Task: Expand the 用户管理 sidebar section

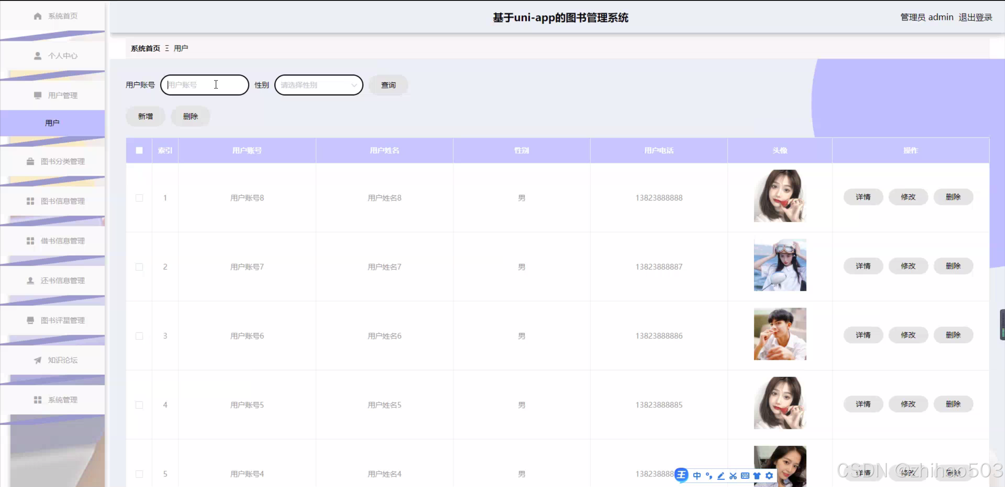Action: click(x=62, y=95)
